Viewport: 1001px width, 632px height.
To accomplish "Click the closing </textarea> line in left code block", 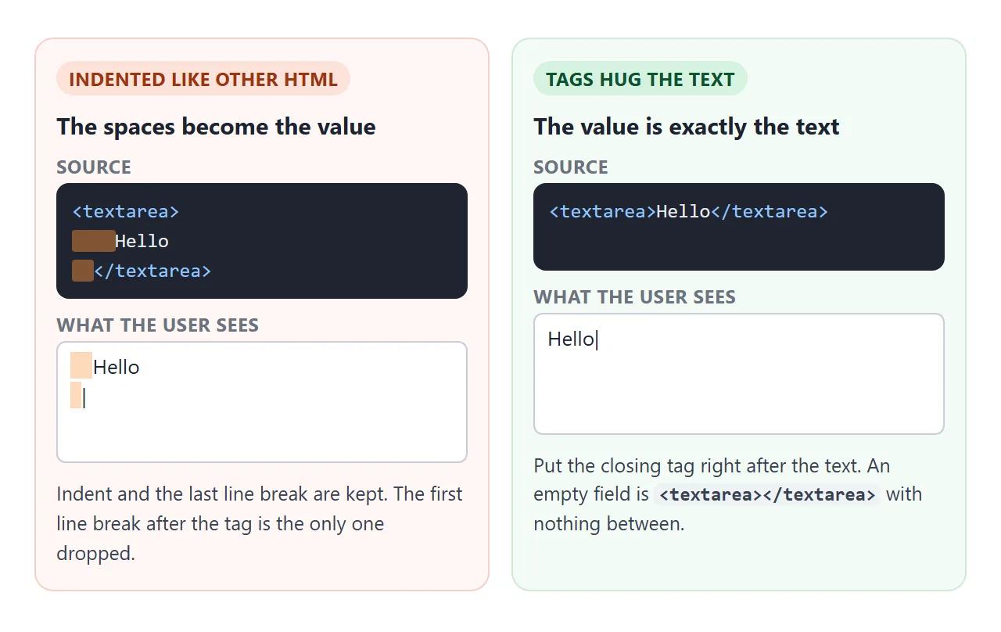I will coord(142,271).
